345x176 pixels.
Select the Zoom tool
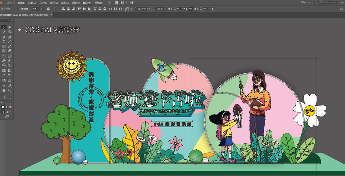coord(10,90)
